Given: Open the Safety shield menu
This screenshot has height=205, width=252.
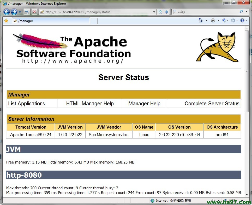Looking at the screenshot, I should (x=224, y=20).
